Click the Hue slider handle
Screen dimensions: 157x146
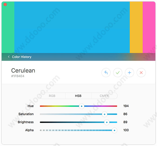tap(81, 106)
